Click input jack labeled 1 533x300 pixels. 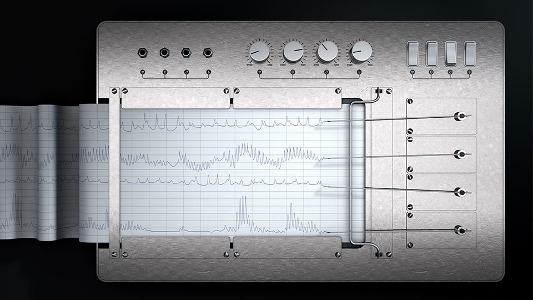(x=208, y=53)
